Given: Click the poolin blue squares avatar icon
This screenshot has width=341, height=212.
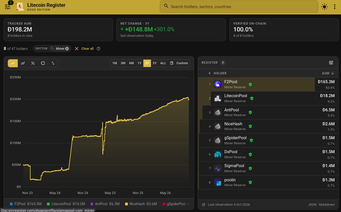Looking at the screenshot, I should click(x=218, y=182).
